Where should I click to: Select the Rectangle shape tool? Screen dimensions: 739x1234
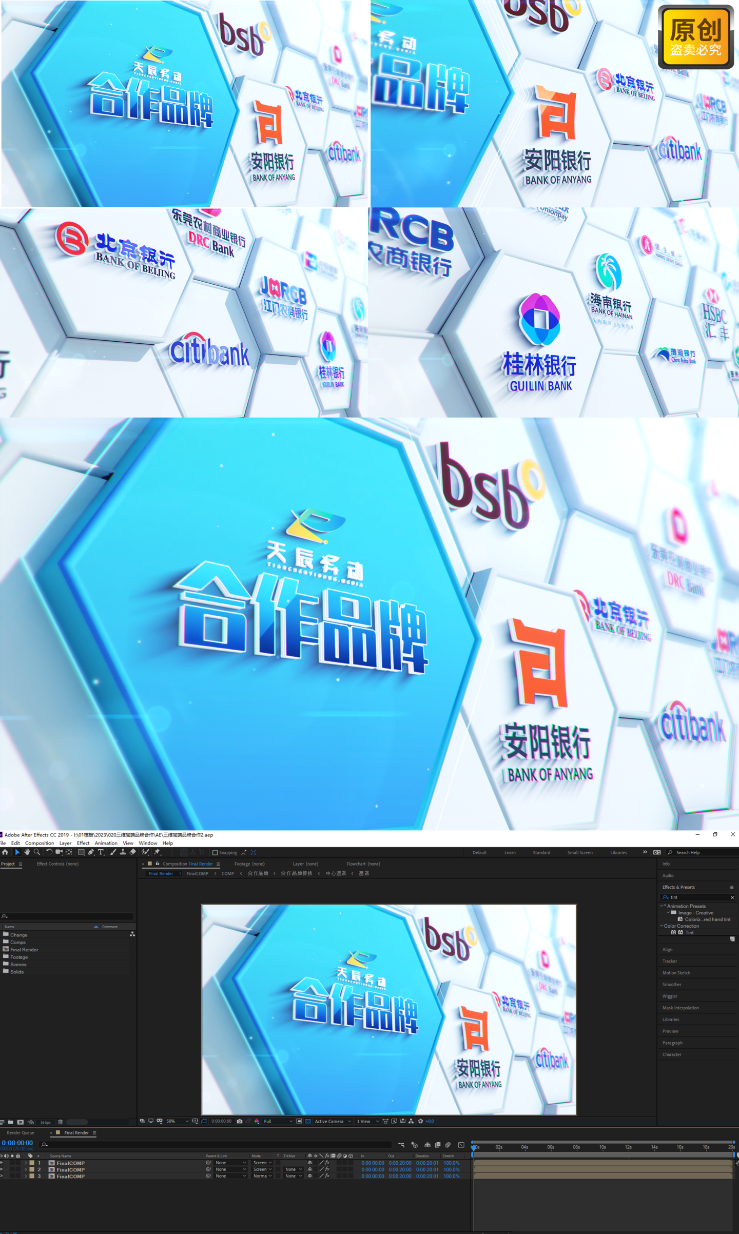pos(81,852)
